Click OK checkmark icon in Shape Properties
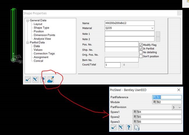189x135 pixels. click(28, 79)
